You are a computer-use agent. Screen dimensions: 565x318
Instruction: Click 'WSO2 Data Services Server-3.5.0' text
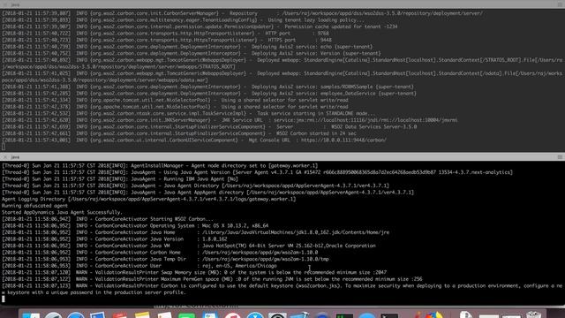(x=373, y=126)
